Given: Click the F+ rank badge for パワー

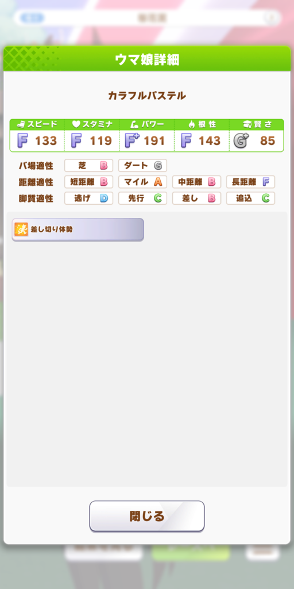Looking at the screenshot, I should [x=131, y=141].
